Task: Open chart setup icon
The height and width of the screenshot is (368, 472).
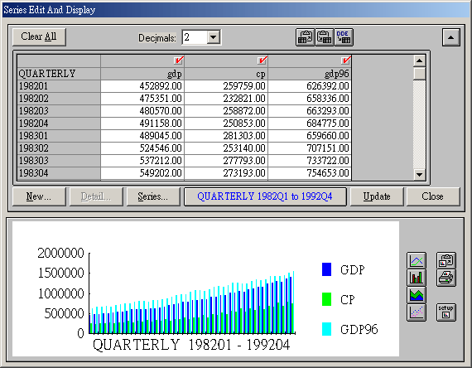Action: (x=446, y=312)
